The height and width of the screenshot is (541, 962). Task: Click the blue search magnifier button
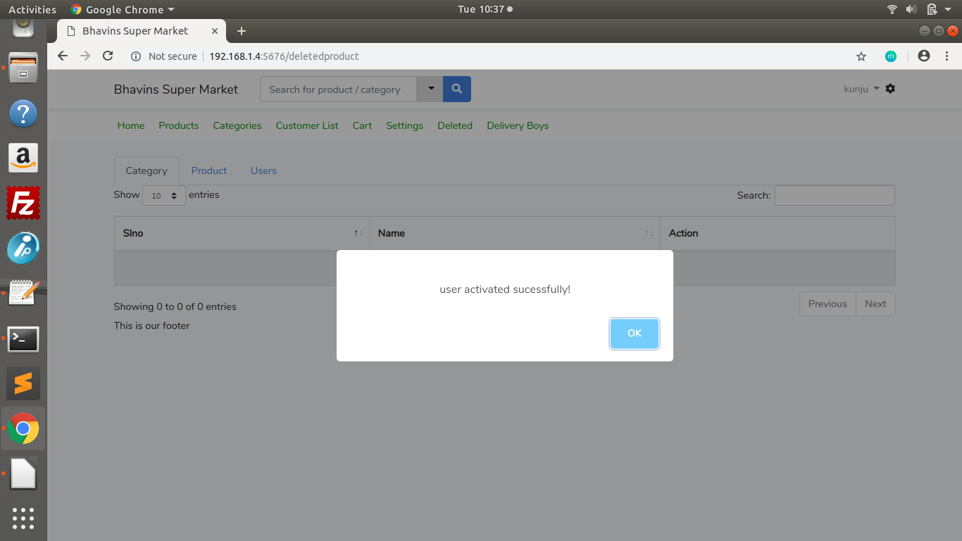pos(456,89)
